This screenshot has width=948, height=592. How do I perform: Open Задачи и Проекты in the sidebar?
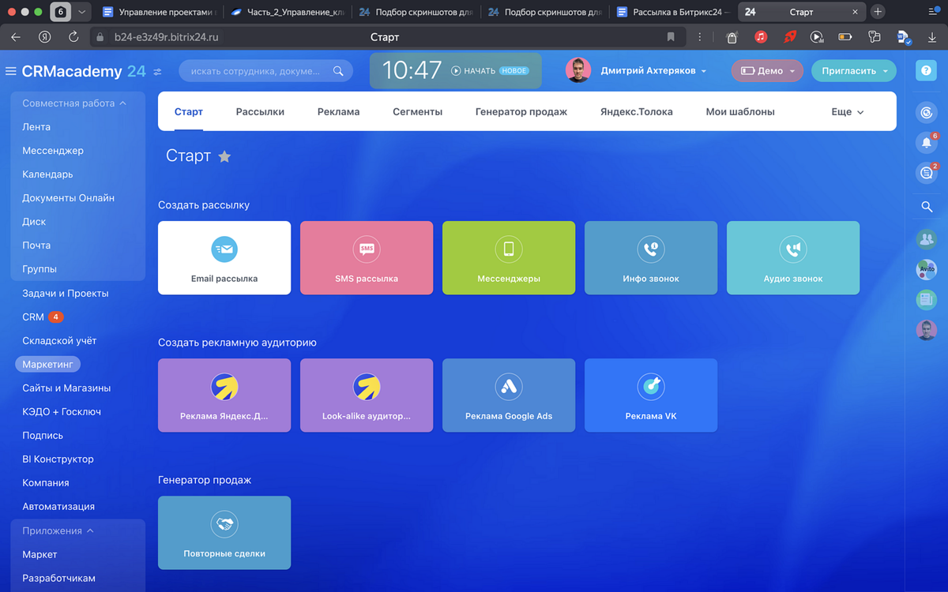[66, 293]
